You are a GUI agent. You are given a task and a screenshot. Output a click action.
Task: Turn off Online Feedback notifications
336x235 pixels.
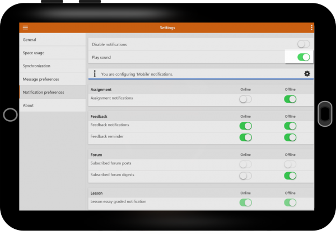pyautogui.click(x=245, y=126)
